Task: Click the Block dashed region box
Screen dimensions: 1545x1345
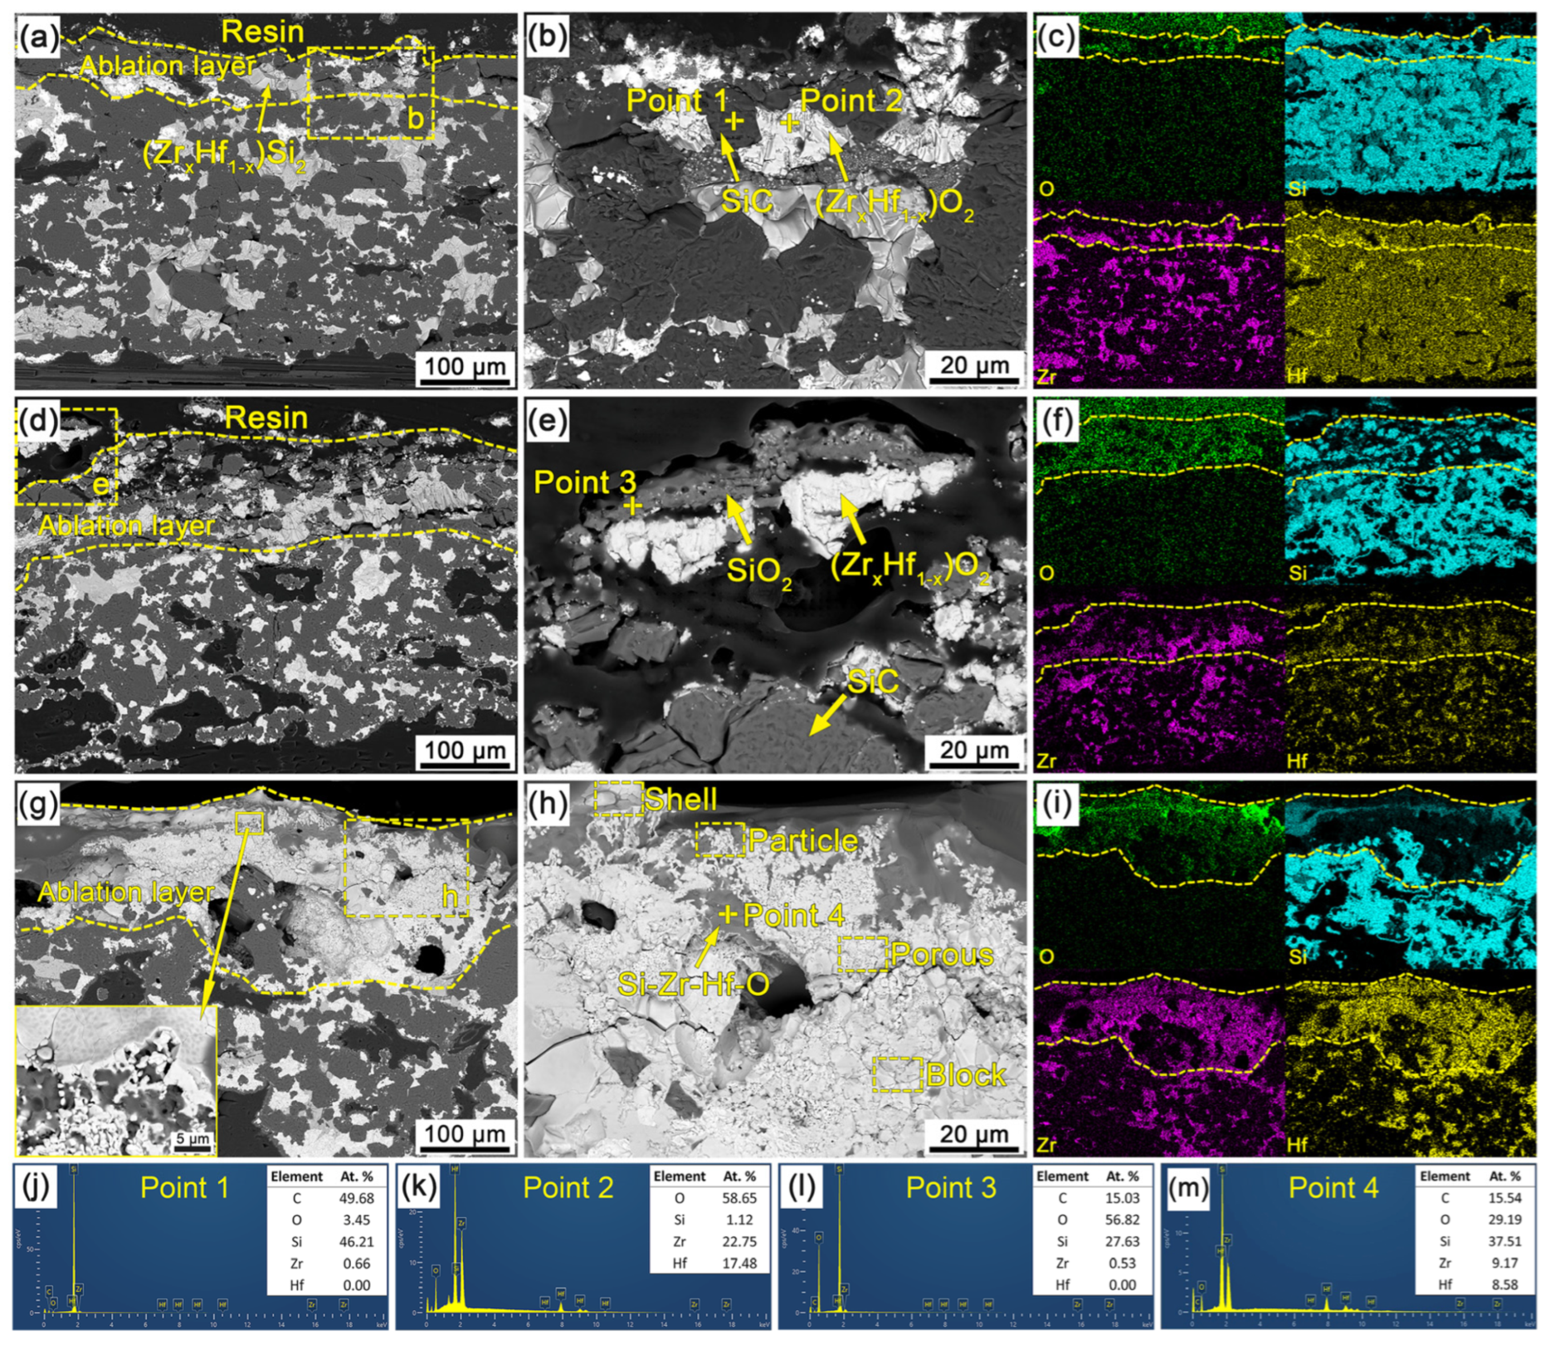Action: click(897, 1074)
